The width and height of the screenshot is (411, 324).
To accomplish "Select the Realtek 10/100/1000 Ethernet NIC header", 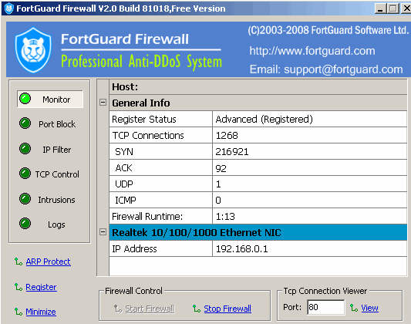I will [x=258, y=232].
